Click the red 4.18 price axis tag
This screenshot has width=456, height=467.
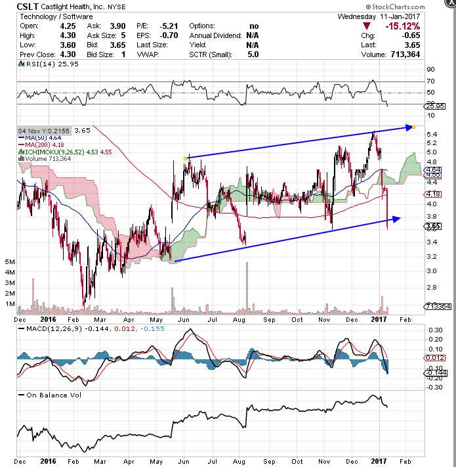pyautogui.click(x=433, y=194)
